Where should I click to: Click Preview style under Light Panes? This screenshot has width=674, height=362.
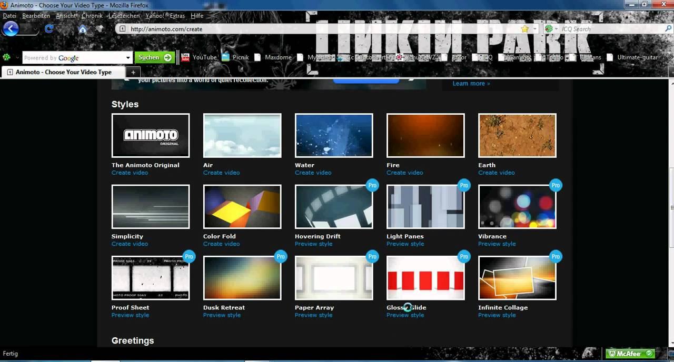pos(405,244)
